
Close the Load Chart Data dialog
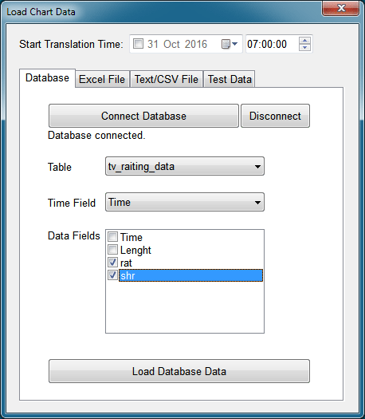click(341, 8)
